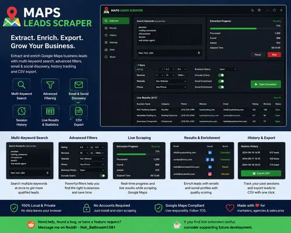Toggle the Exclude Chains switch in the Filters panel
Image resolution: width=291 pixels, height=233 pixels.
[x=221, y=75]
